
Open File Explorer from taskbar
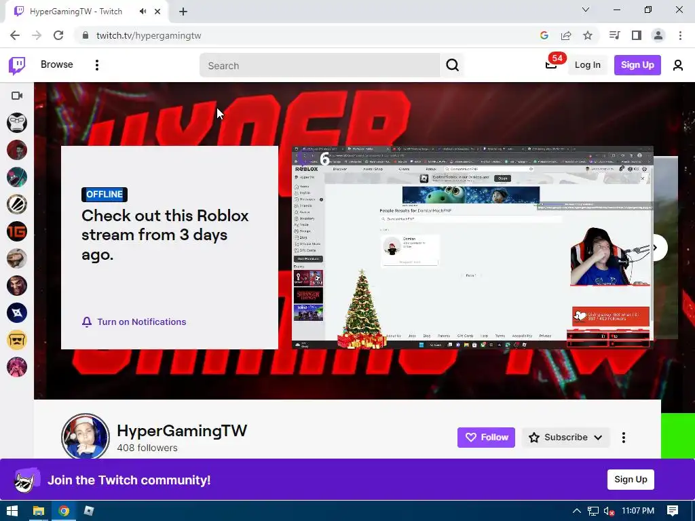coord(39,511)
